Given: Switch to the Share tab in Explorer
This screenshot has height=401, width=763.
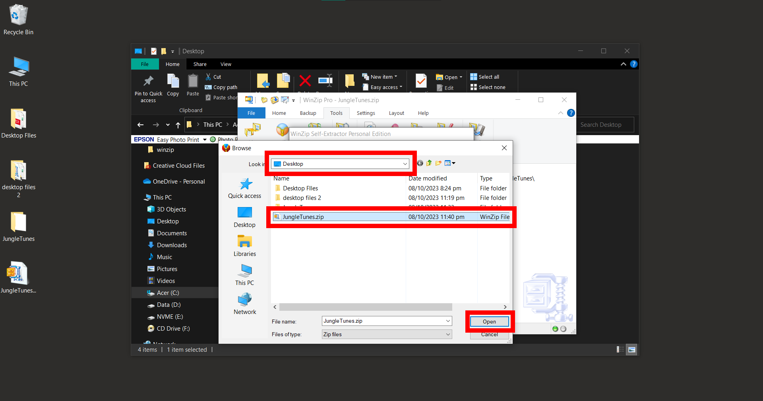Looking at the screenshot, I should (x=199, y=64).
